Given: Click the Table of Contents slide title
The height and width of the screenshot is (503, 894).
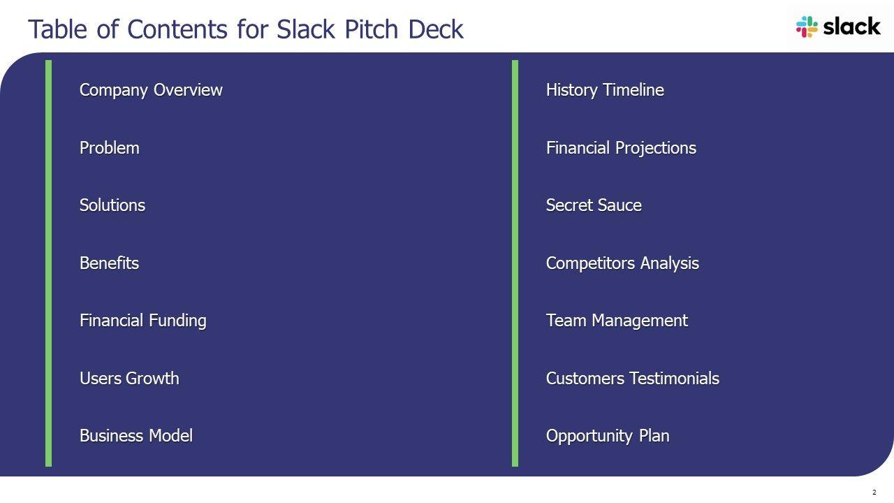Looking at the screenshot, I should coord(245,29).
